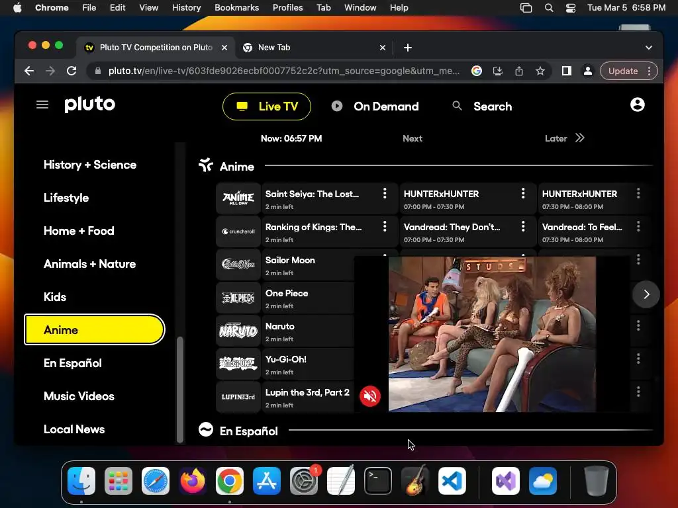Open Terminal from the Dock
This screenshot has height=508, width=678.
[378, 481]
